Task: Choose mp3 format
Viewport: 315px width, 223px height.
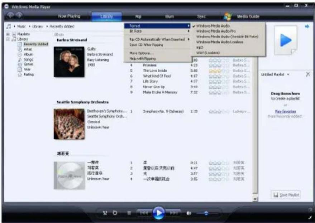Action: click(228, 47)
